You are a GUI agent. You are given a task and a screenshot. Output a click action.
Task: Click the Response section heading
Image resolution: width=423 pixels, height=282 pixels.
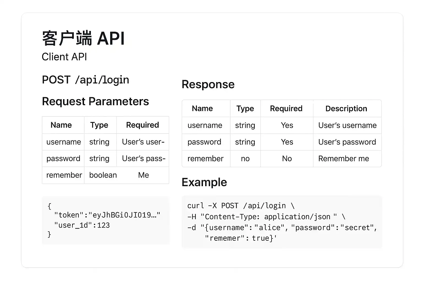tap(208, 84)
